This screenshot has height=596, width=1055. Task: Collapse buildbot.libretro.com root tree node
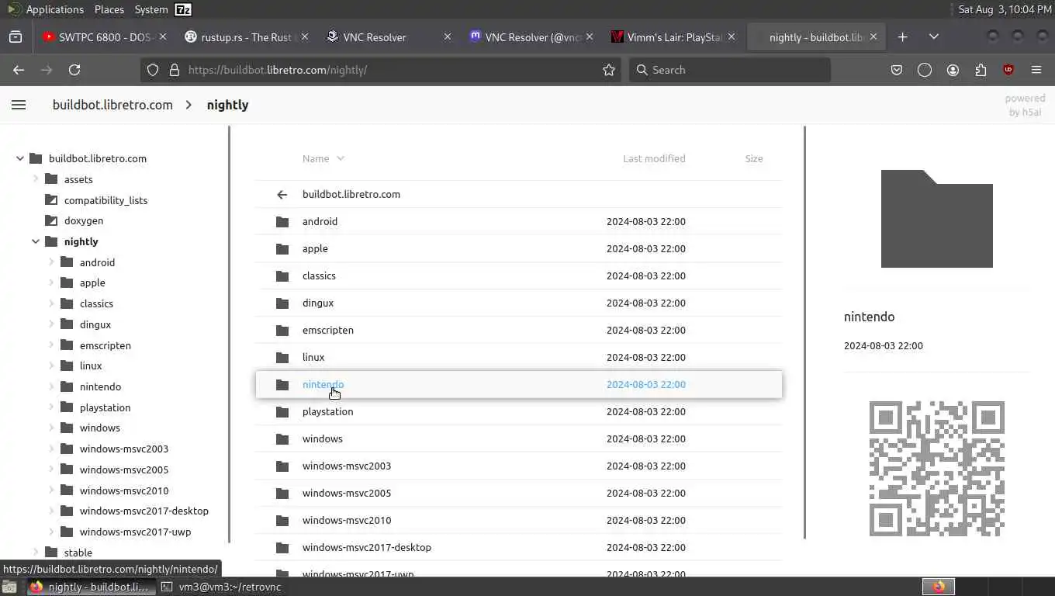(20, 158)
